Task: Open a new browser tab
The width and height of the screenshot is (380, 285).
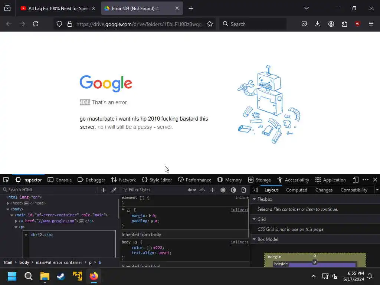Action: click(191, 9)
